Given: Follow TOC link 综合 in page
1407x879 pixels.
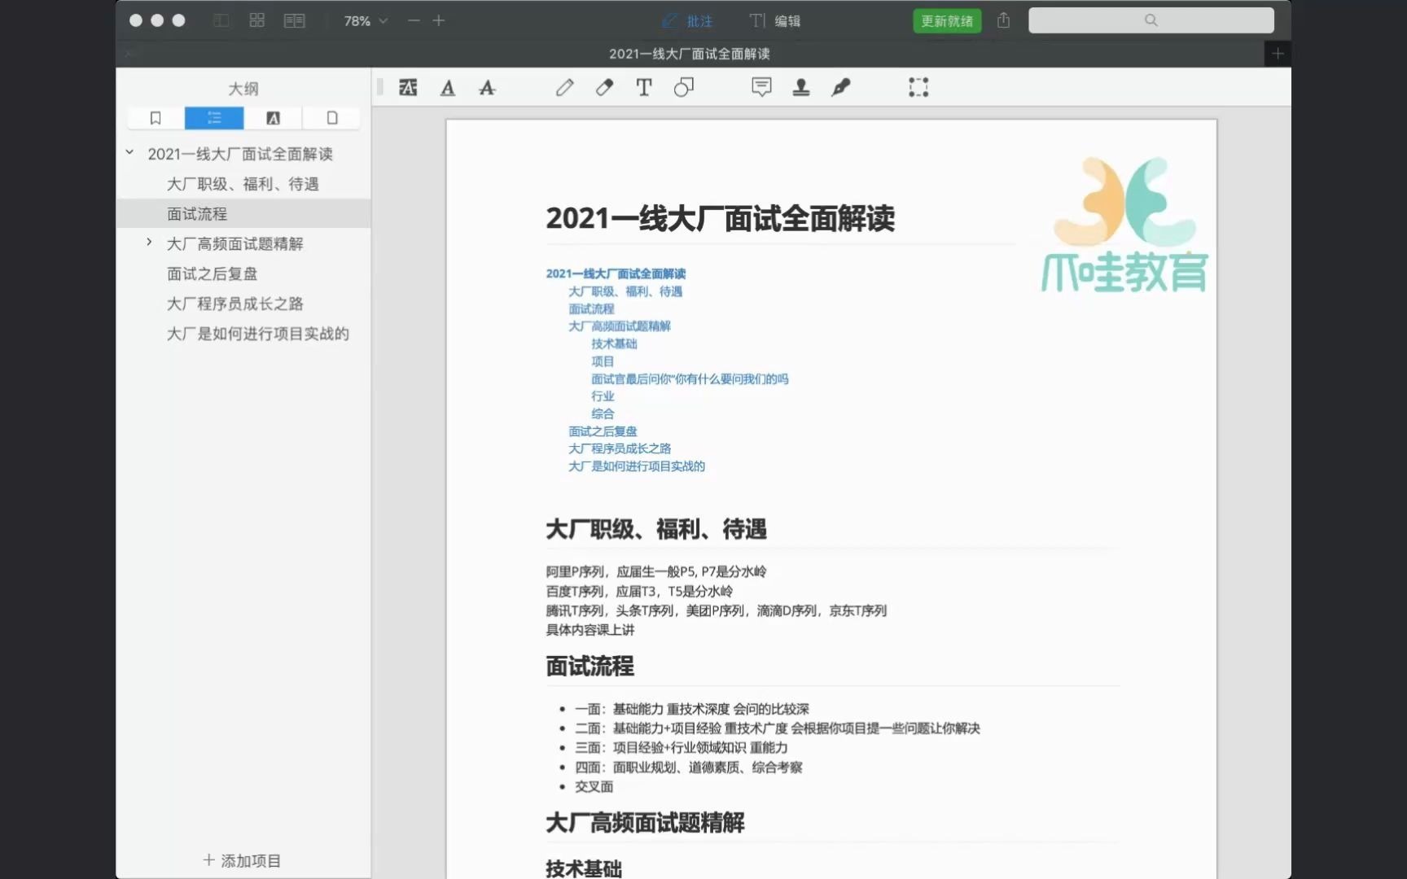Looking at the screenshot, I should coord(603,413).
